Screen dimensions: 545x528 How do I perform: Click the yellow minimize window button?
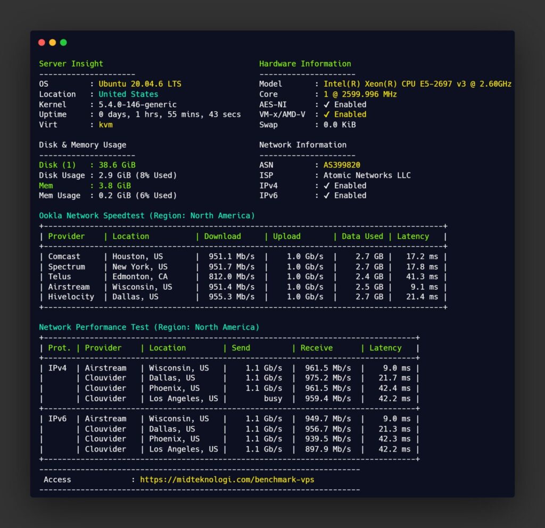(x=52, y=43)
